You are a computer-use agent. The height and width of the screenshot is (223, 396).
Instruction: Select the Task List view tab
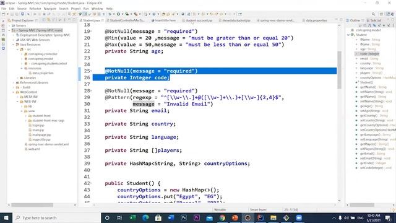point(374,20)
